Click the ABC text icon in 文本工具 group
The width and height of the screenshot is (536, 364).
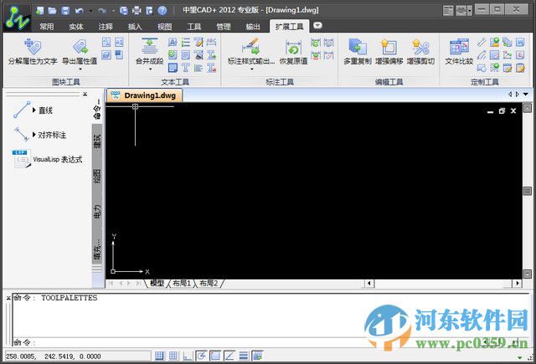[212, 42]
